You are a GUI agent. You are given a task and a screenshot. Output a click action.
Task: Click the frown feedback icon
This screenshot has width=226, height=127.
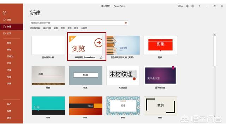[x=193, y=6]
